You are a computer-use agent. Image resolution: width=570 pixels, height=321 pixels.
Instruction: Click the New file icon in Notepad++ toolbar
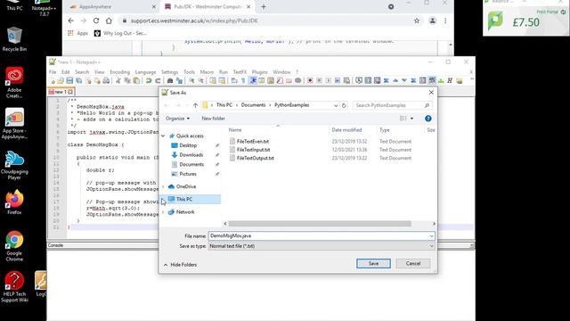click(x=52, y=81)
